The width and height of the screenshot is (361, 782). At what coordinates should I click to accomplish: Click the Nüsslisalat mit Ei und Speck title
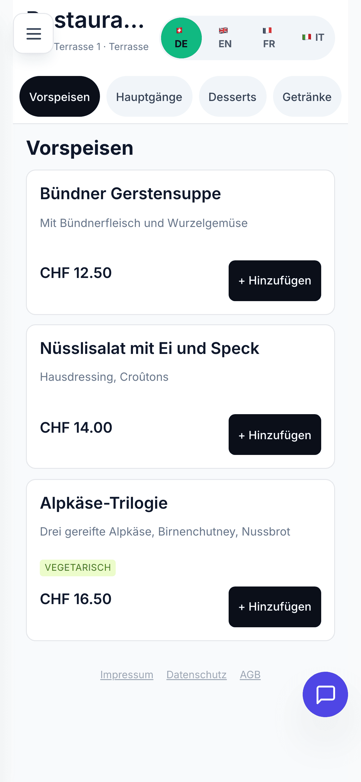(x=150, y=348)
